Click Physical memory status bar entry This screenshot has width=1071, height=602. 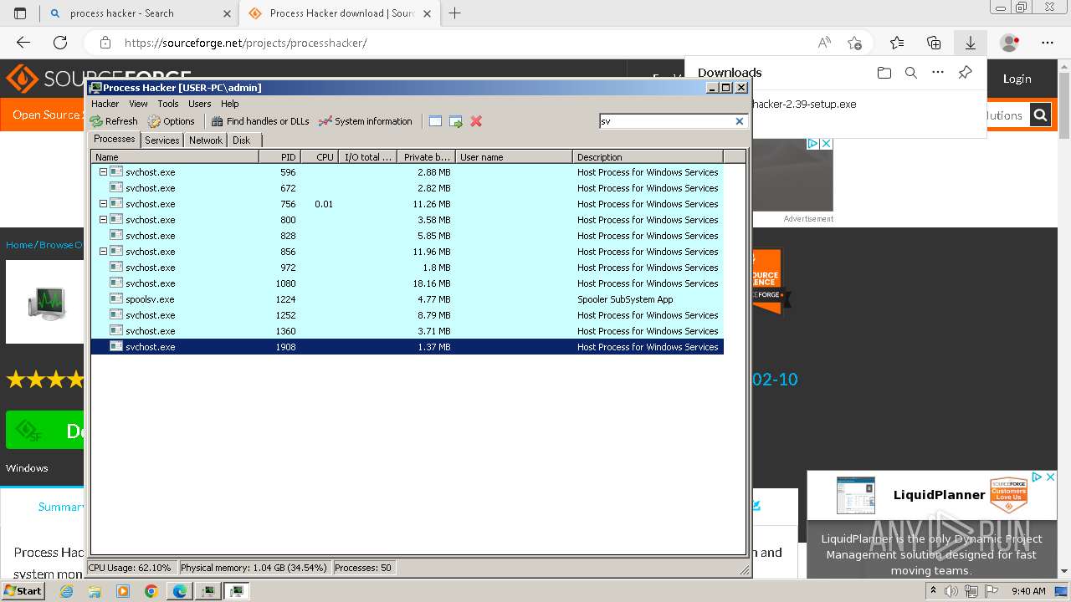tap(254, 568)
